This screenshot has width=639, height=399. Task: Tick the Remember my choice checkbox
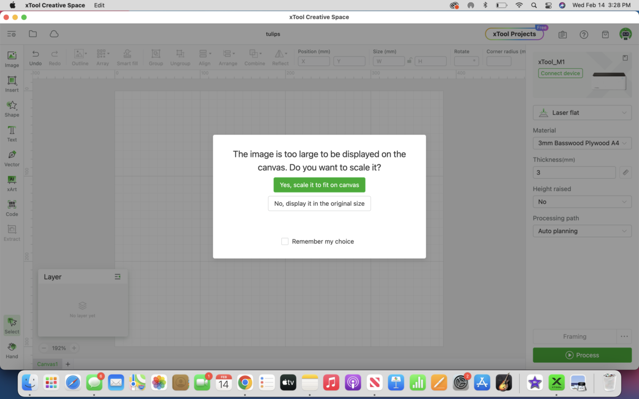coord(285,242)
